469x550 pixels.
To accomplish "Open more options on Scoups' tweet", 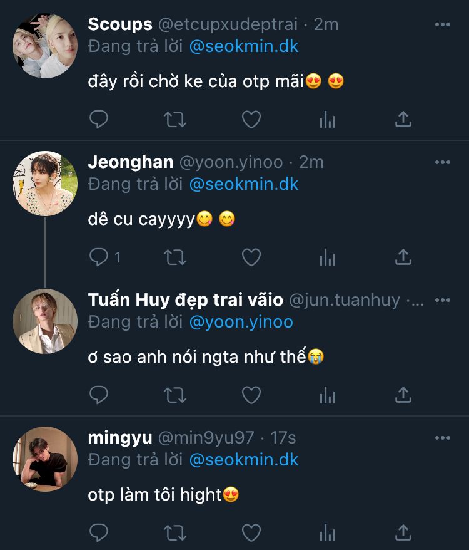I will (443, 24).
